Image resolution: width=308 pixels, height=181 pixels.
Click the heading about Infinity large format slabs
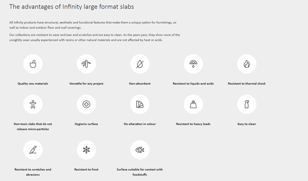72,7
